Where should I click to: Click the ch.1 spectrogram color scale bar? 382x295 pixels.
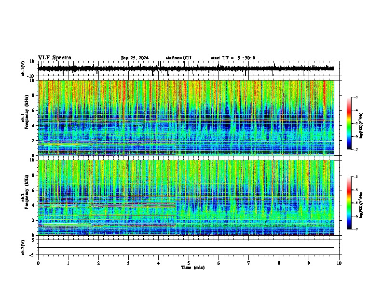coord(349,123)
